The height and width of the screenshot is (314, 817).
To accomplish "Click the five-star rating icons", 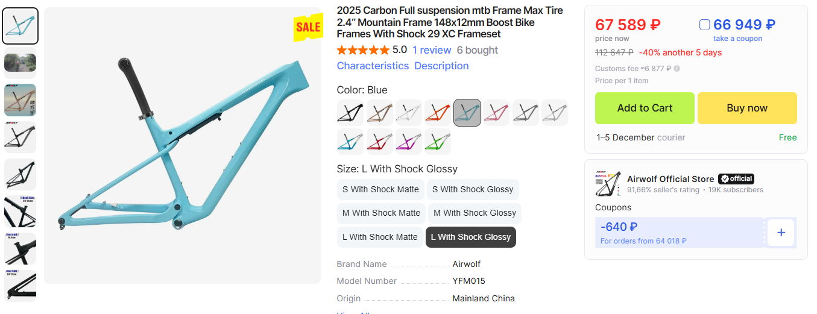I will tap(362, 50).
